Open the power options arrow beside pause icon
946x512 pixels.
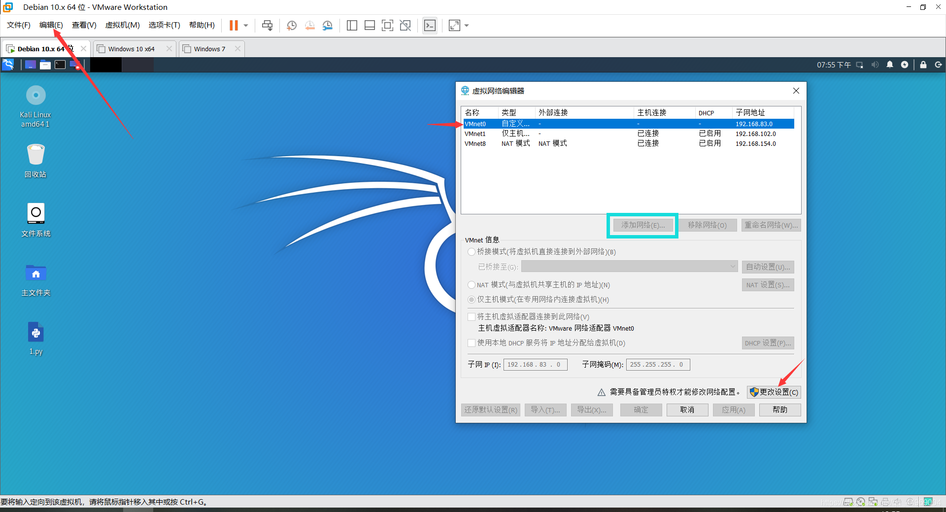(246, 25)
